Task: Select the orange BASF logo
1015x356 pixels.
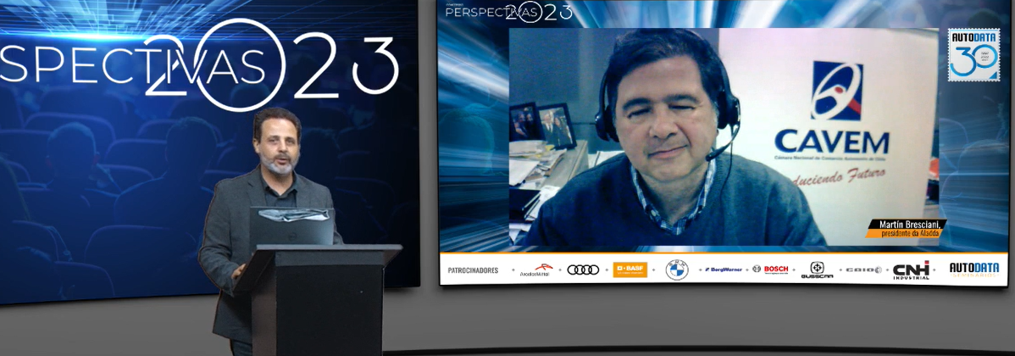Action: 630,270
